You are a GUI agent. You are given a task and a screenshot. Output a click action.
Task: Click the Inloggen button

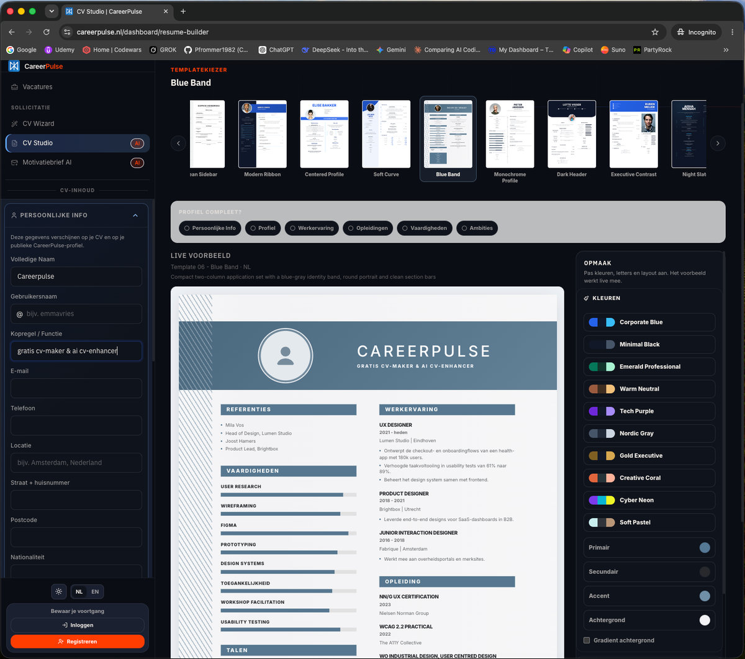pyautogui.click(x=78, y=625)
